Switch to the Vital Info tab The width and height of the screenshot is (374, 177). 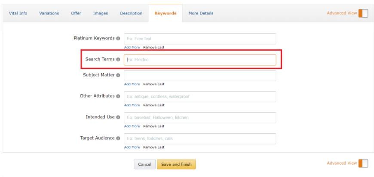coord(18,13)
